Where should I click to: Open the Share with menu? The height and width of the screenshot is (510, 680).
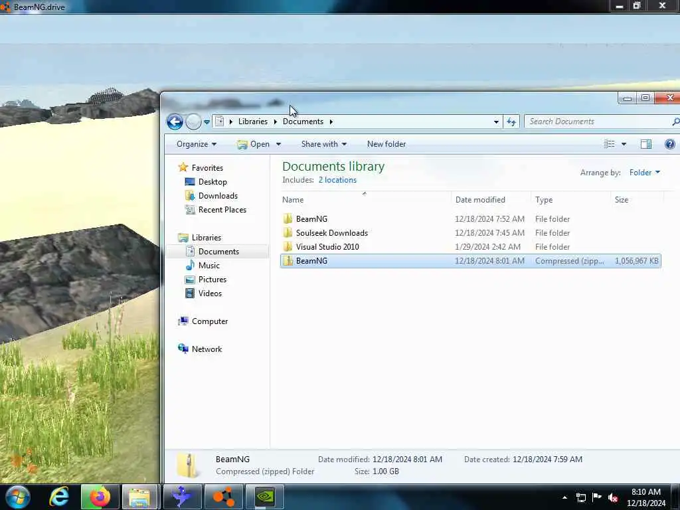pos(324,144)
